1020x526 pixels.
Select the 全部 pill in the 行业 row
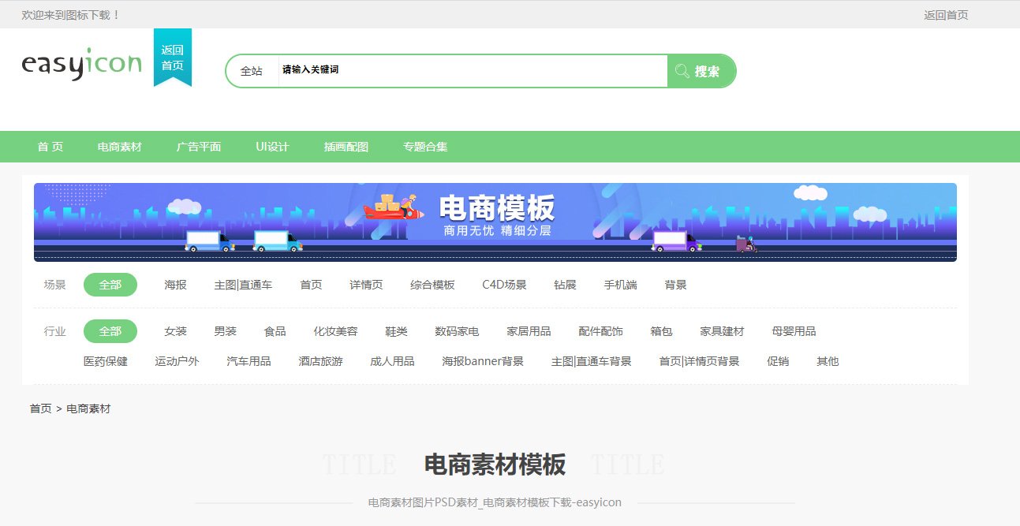pyautogui.click(x=110, y=331)
